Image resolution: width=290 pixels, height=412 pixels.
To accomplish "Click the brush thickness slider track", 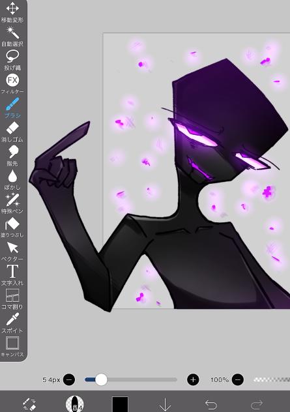I will click(x=131, y=379).
